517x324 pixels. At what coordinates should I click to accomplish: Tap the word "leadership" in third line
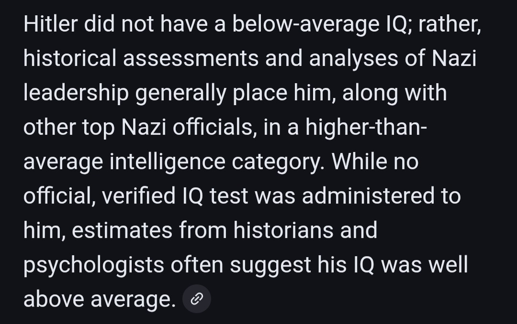point(76,93)
